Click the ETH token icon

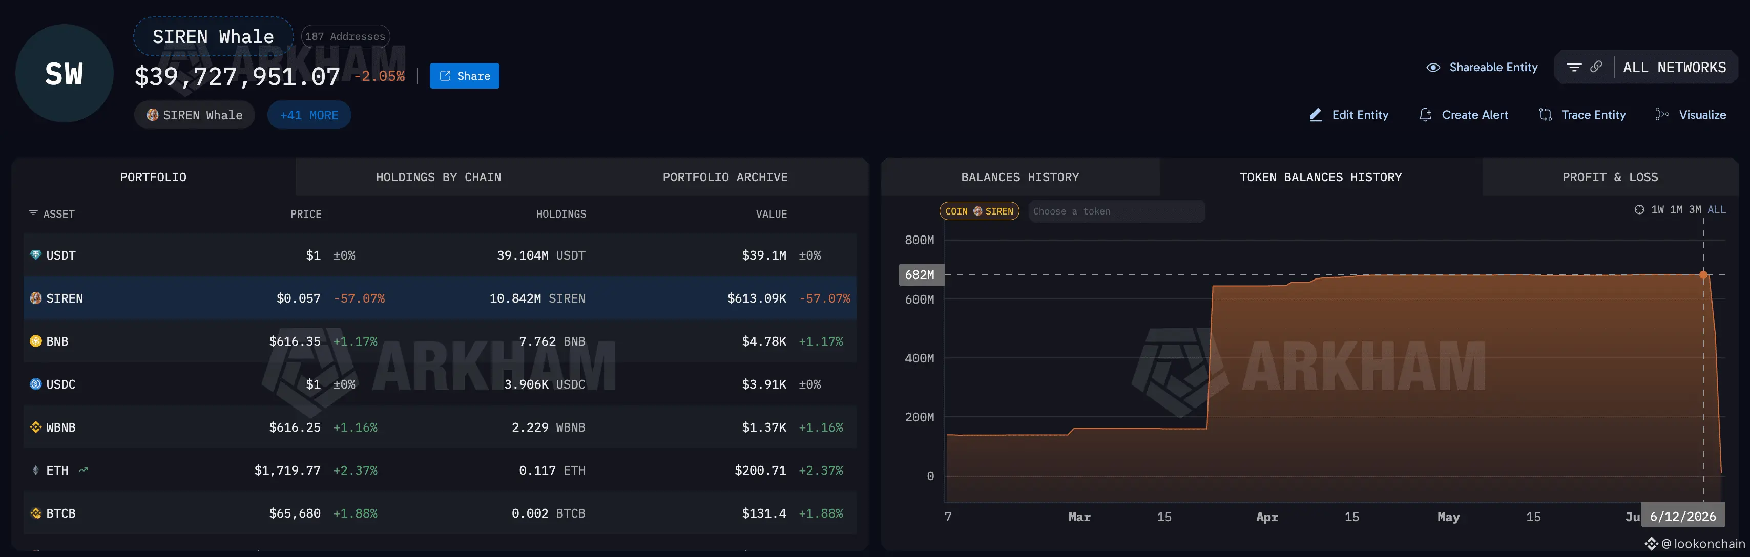click(36, 470)
